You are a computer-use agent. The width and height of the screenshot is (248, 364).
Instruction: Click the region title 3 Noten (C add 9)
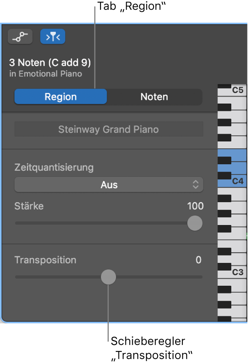click(x=48, y=63)
